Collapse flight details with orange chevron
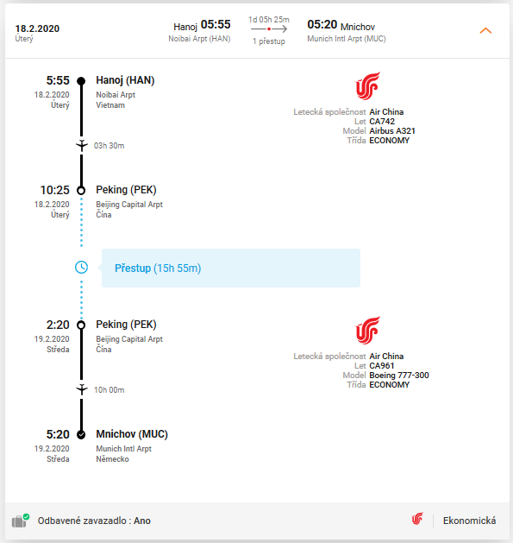The image size is (513, 543). 485,31
